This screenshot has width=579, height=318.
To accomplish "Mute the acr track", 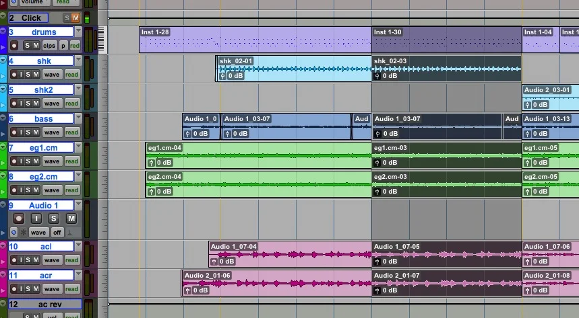I will coord(36,289).
